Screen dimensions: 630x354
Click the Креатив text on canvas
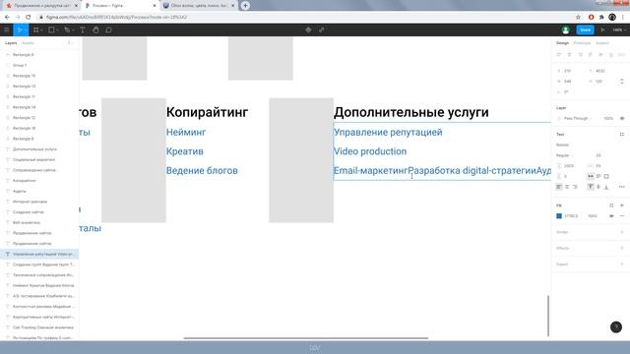point(185,151)
